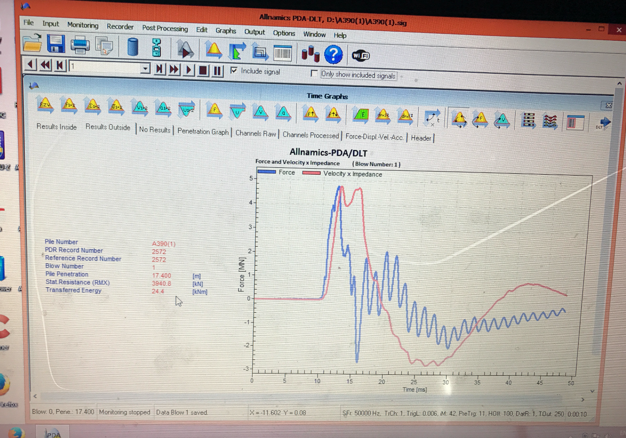Go to previous blow
This screenshot has height=438, width=626.
pyautogui.click(x=30, y=65)
